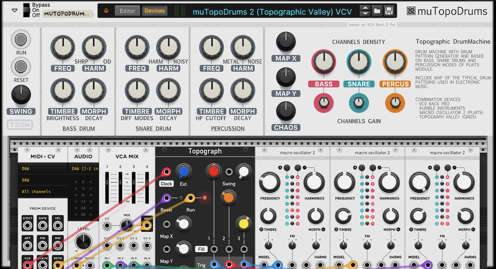Click the red BASS channel density knob
The width and height of the screenshot is (496, 269).
coord(324,63)
